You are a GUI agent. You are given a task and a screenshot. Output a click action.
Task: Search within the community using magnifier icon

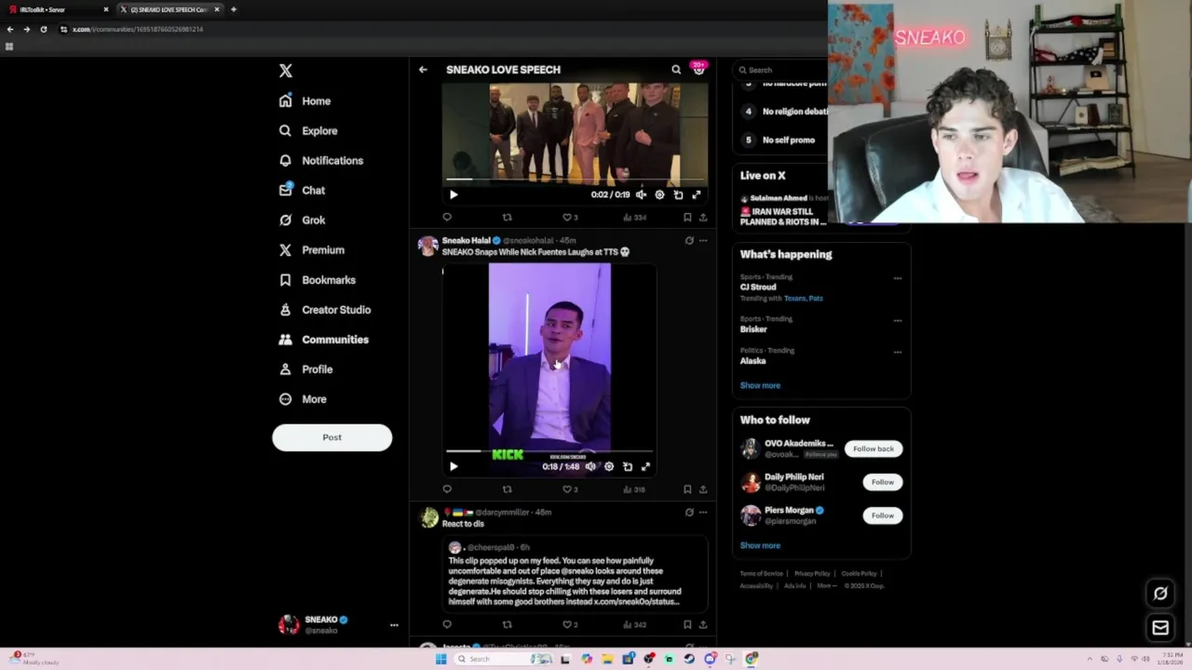676,70
